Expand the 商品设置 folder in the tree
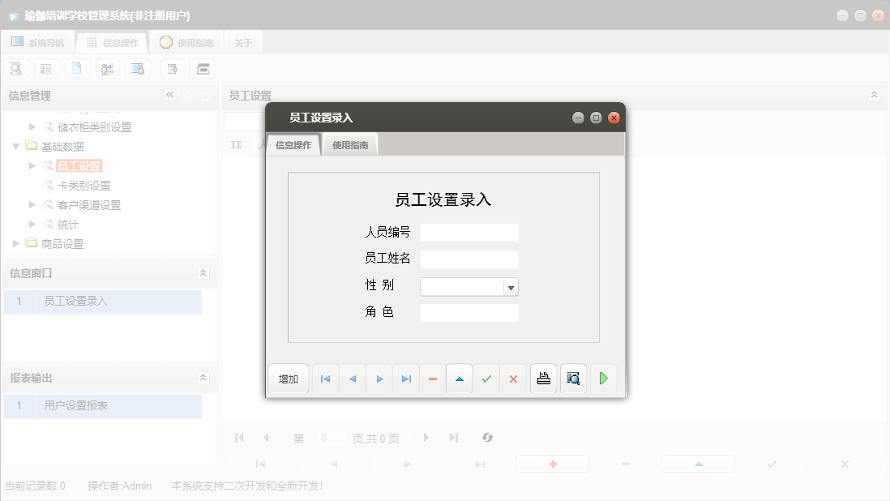The width and height of the screenshot is (890, 501). tap(15, 243)
